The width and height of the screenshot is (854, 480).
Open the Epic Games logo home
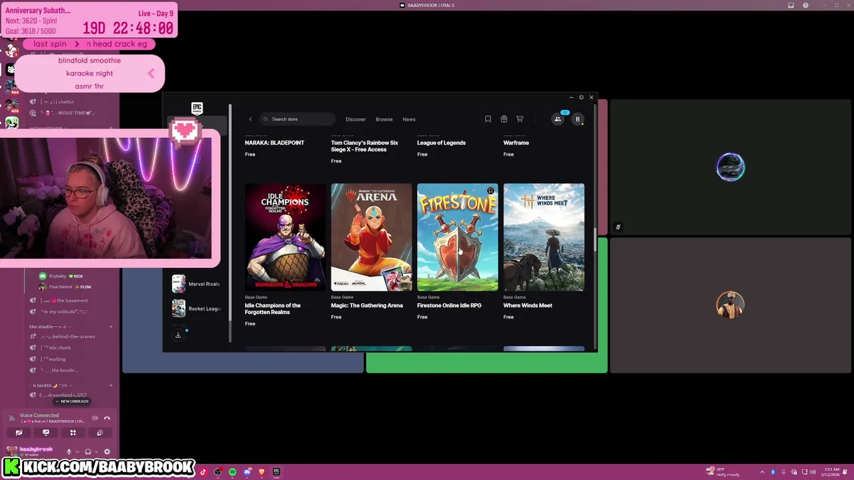(x=197, y=109)
